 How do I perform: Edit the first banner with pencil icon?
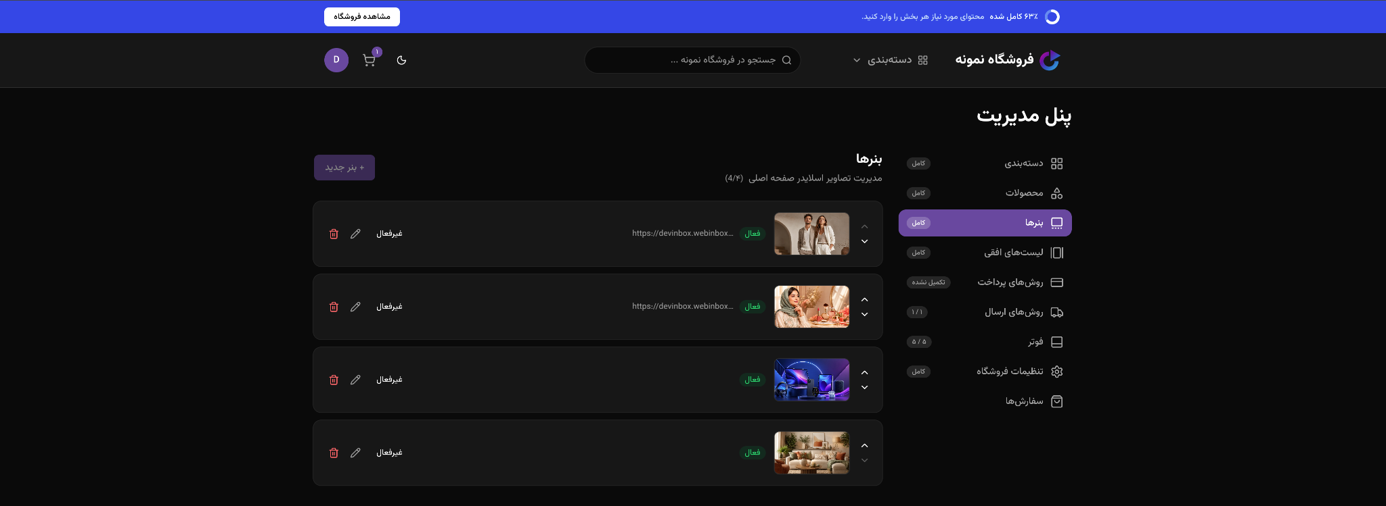pyautogui.click(x=355, y=234)
